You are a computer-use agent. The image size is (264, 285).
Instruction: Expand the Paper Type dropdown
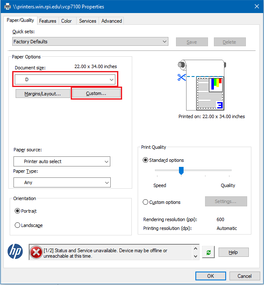click(x=61, y=182)
